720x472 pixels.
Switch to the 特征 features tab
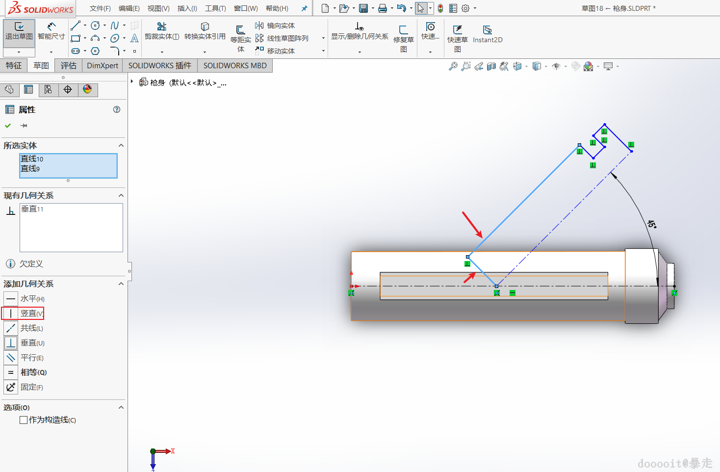point(14,66)
